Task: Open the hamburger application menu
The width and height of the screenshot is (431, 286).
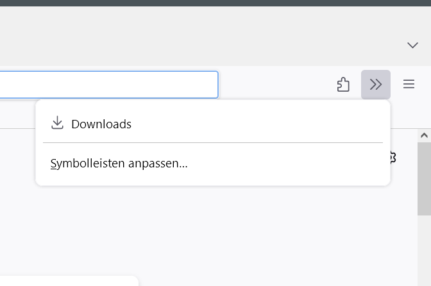Action: tap(409, 85)
